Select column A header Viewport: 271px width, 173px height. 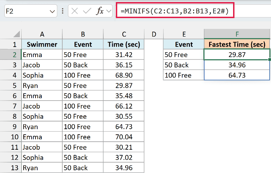(x=42, y=34)
